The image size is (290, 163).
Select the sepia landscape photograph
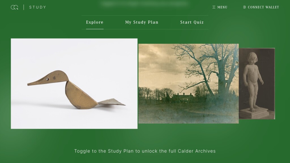click(x=188, y=84)
